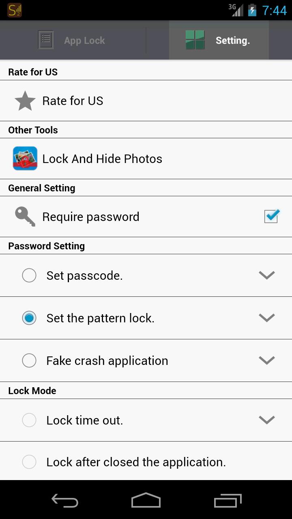Expand the Fake crash application chevron
The width and height of the screenshot is (292, 519).
[x=267, y=360]
